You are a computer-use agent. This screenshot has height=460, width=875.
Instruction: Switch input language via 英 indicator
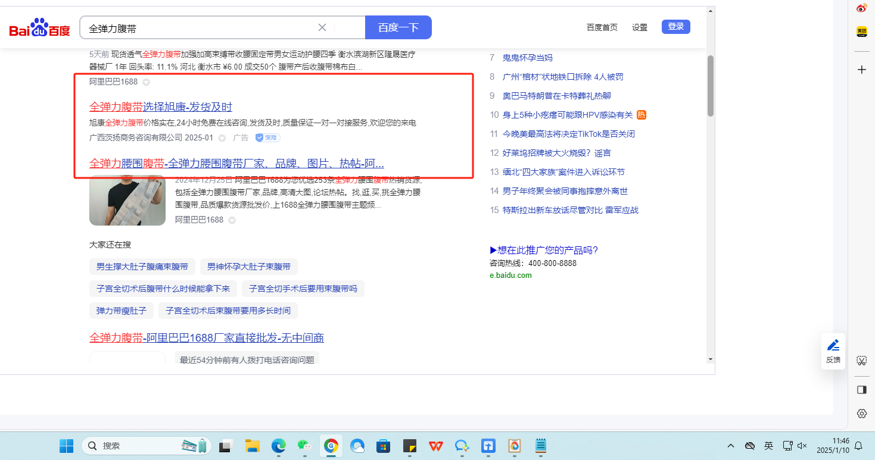pos(768,445)
